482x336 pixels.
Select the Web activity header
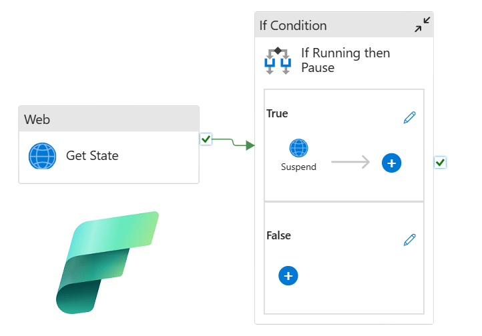coord(109,119)
